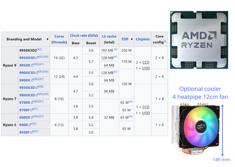Click the 2 × 6 core config cell
This screenshot has height=167, width=235.
pyautogui.click(x=160, y=77)
